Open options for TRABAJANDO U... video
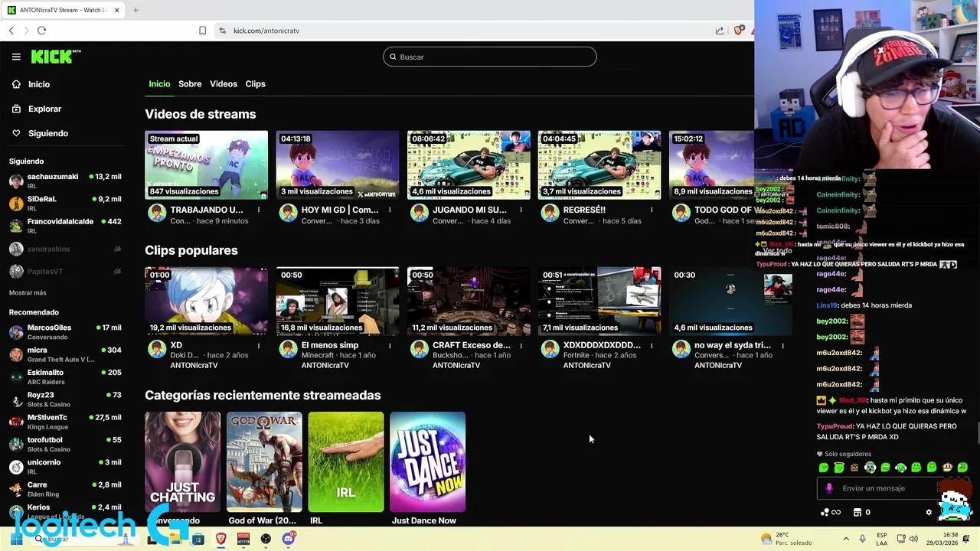This screenshot has width=980, height=551. point(259,210)
